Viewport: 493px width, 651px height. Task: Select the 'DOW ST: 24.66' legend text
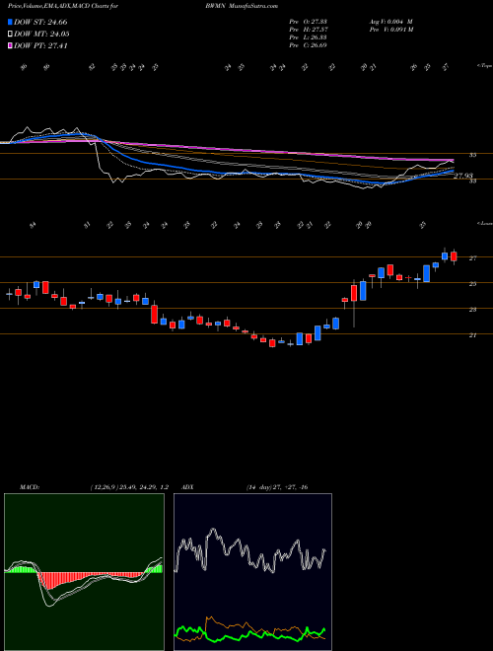[40, 22]
